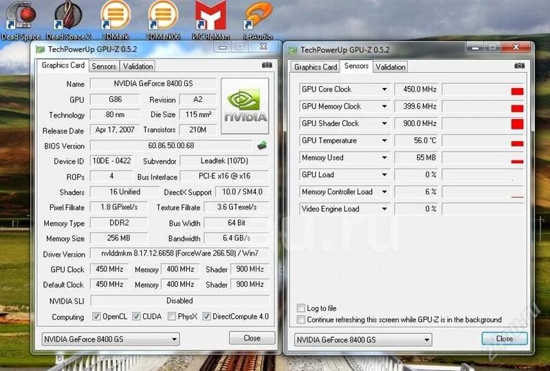Click the GPU Shader Clock history graph
This screenshot has height=371, width=550.
[483, 123]
